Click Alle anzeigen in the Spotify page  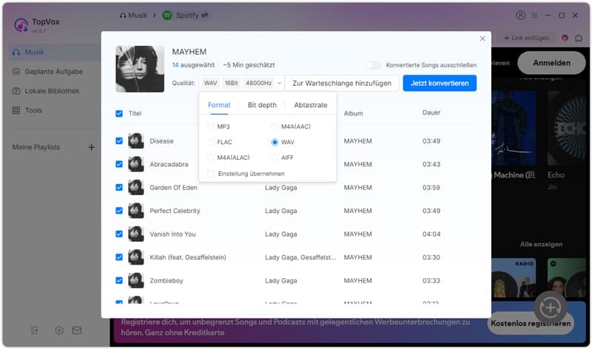click(541, 245)
